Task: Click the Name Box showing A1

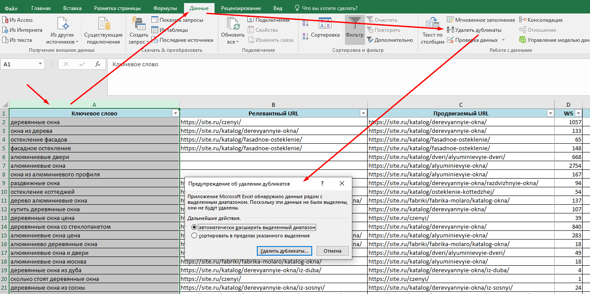Action: pos(19,64)
